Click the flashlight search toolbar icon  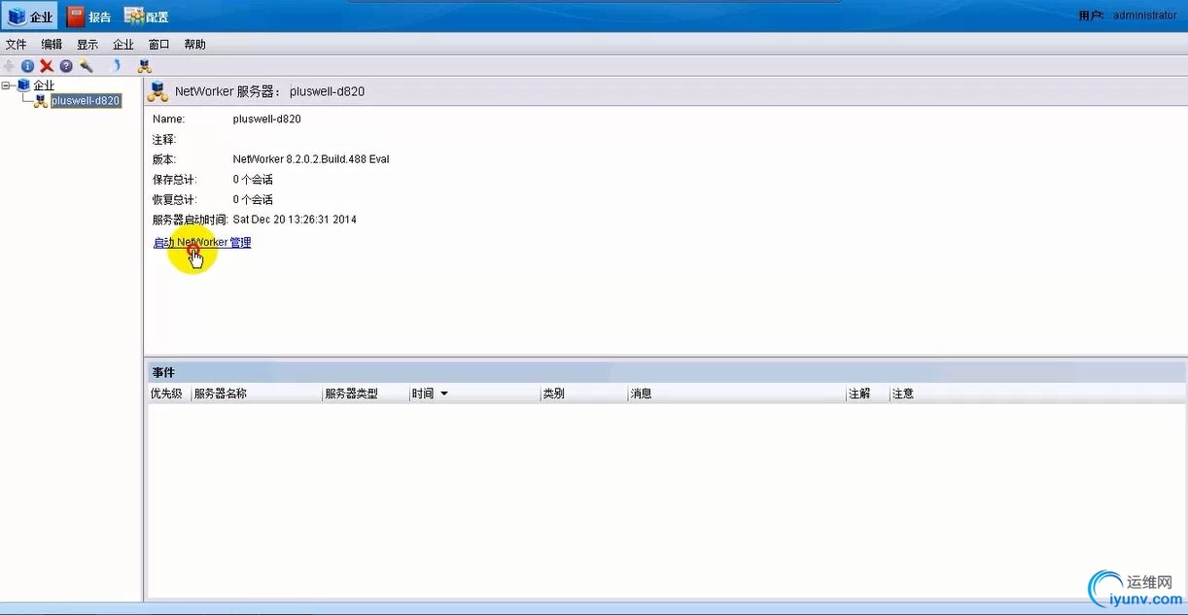(86, 66)
